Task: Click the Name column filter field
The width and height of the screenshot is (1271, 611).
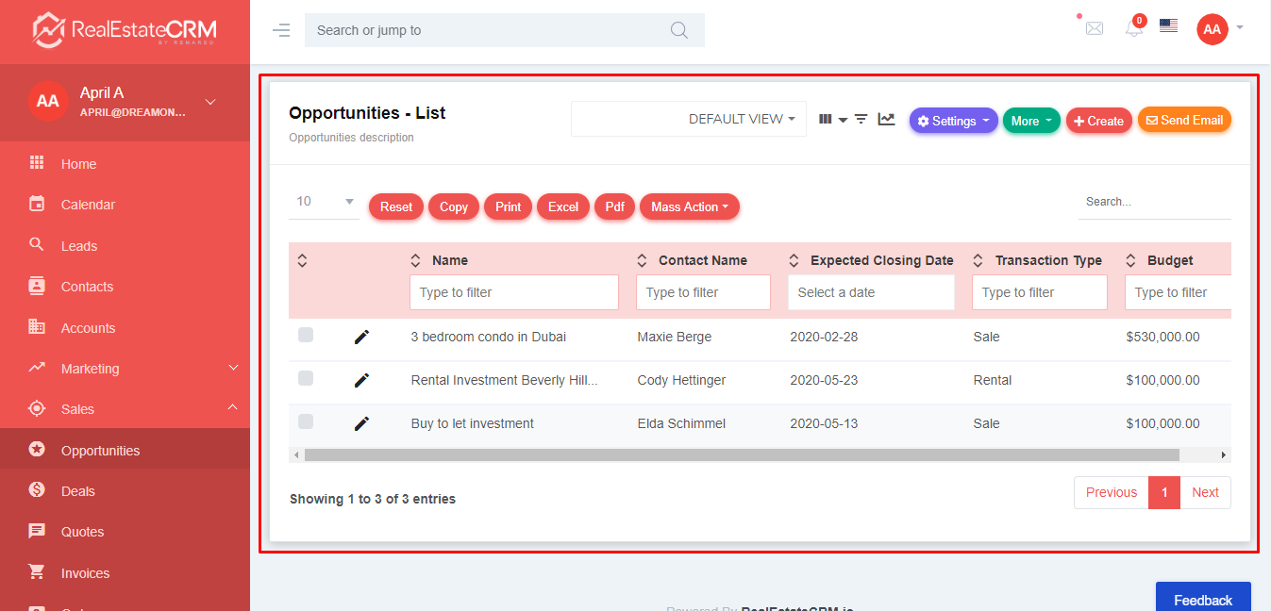Action: (514, 292)
